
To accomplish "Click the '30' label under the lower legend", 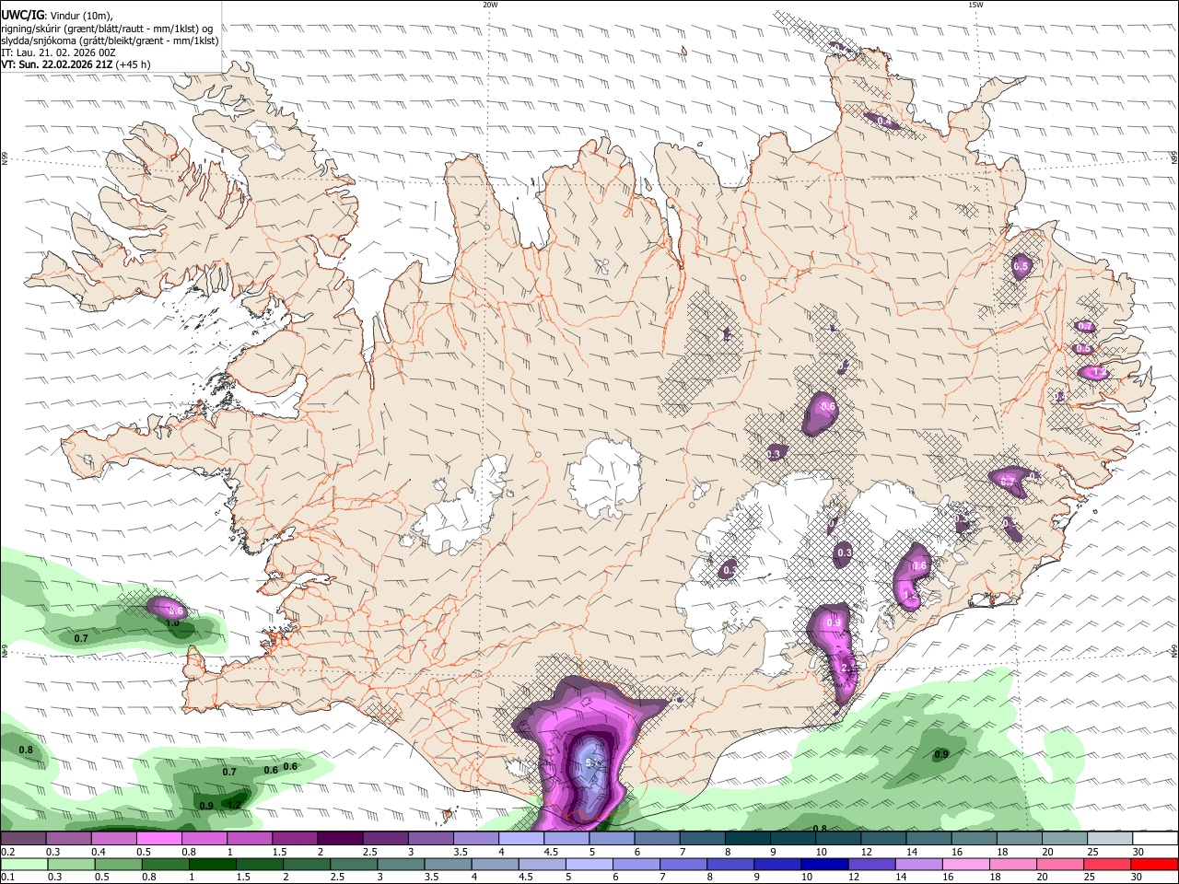I will pyautogui.click(x=1138, y=878).
